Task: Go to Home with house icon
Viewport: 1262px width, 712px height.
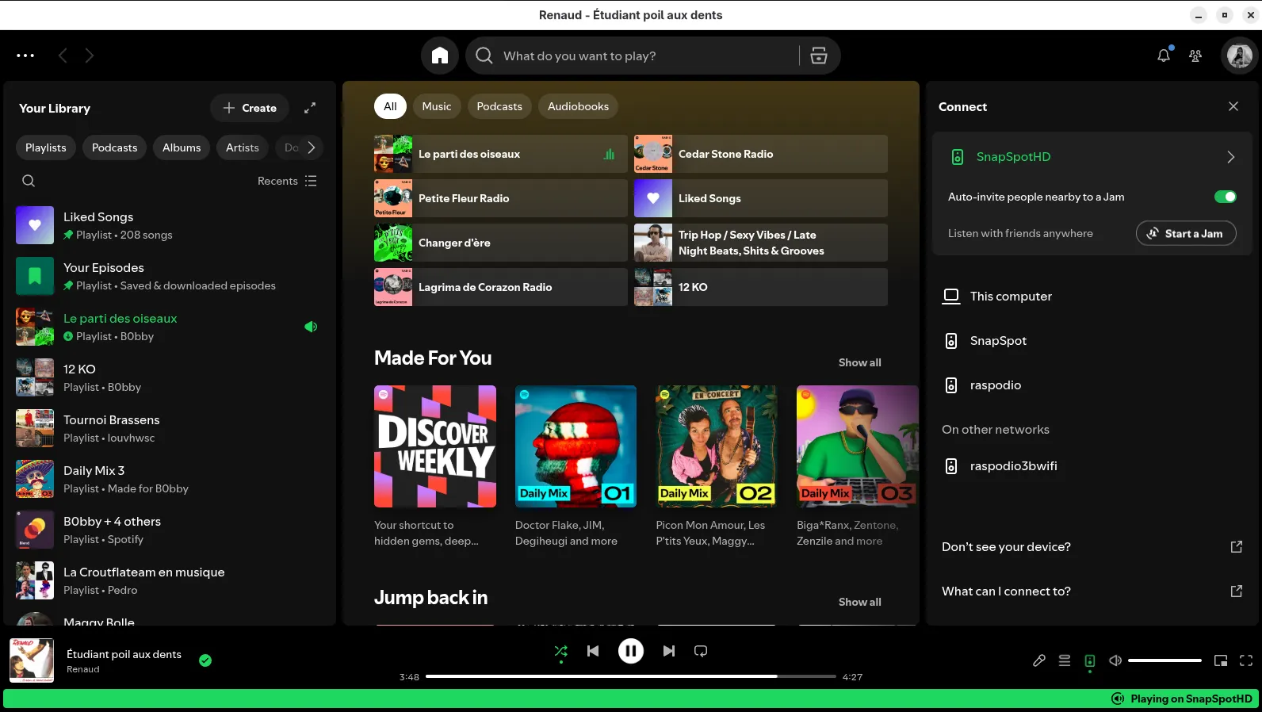Action: point(440,56)
